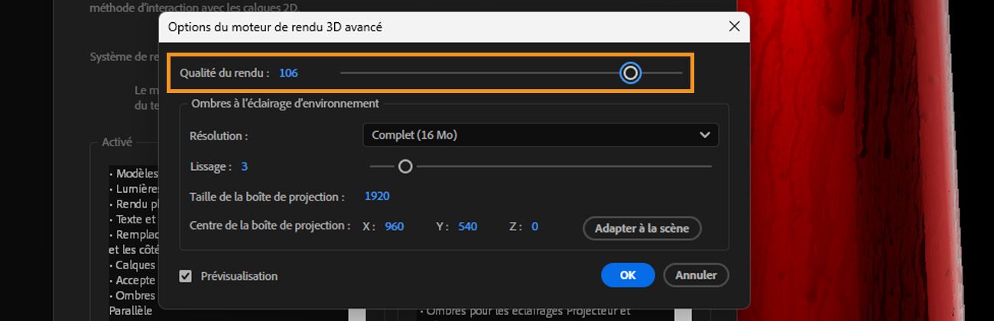Click the scrollbar of the left Activé list
This screenshot has height=321, width=994.
tap(356, 313)
